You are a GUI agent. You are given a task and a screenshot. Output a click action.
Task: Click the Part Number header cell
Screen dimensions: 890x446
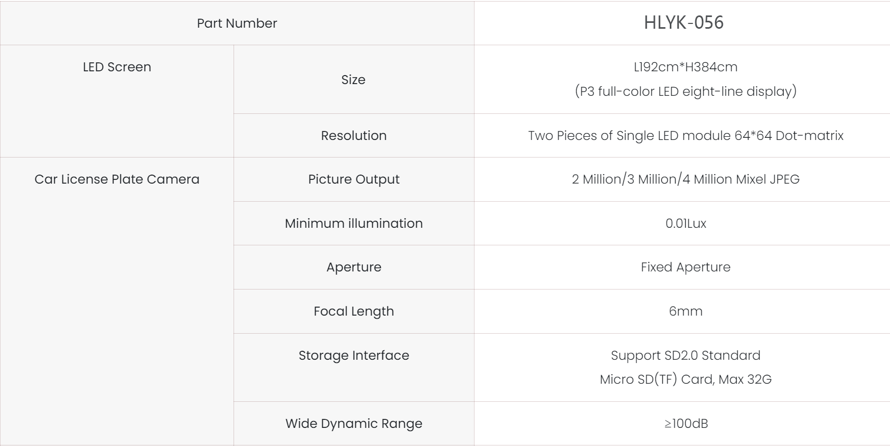point(237,23)
